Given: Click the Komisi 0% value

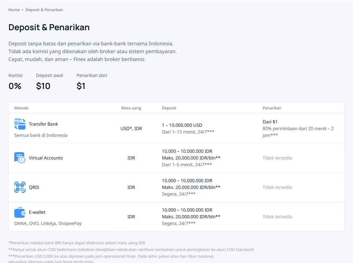Looking at the screenshot, I should 15,86.
